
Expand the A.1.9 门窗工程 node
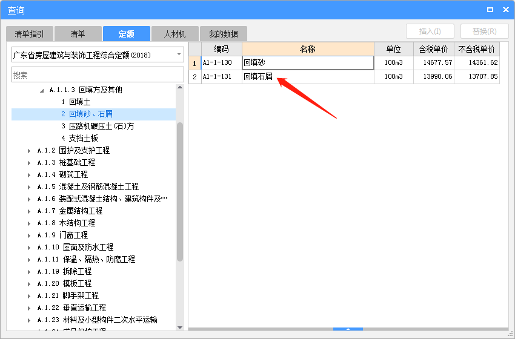pos(29,235)
